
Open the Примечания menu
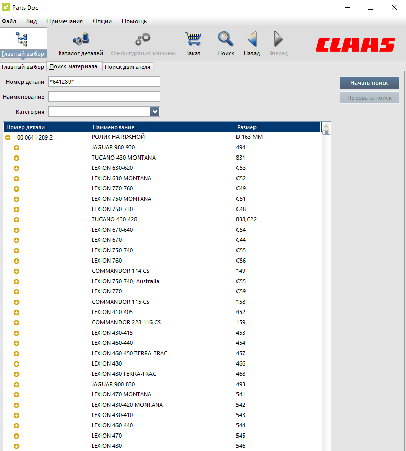tap(64, 21)
